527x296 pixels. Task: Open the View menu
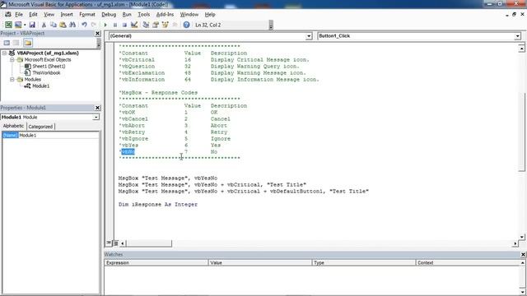coord(49,15)
